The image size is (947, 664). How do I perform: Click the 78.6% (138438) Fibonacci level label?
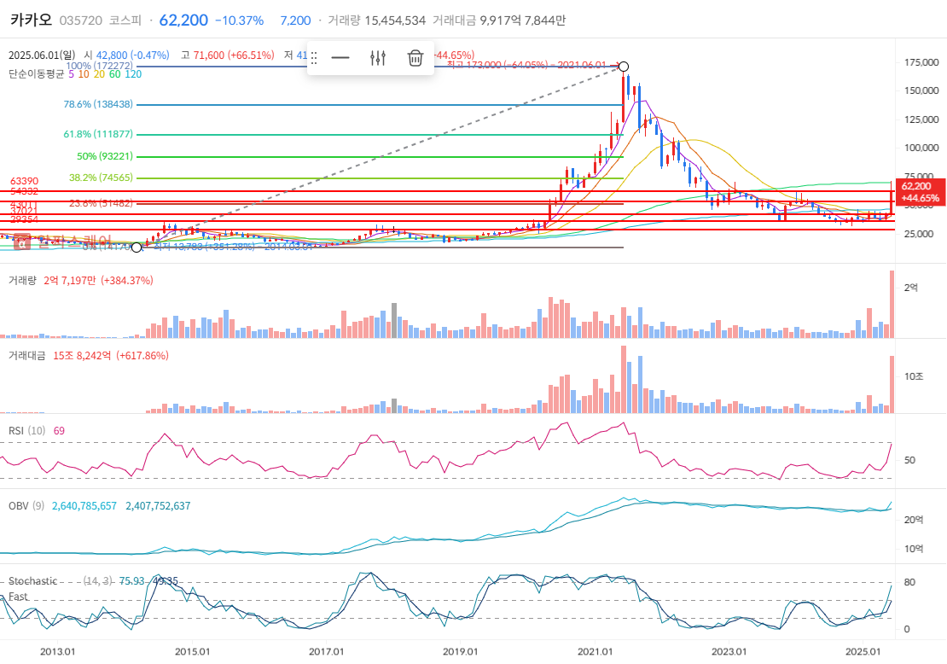point(98,104)
